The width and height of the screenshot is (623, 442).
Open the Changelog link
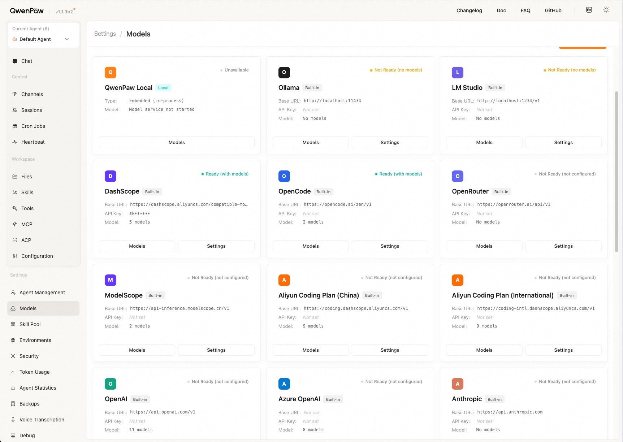point(469,10)
